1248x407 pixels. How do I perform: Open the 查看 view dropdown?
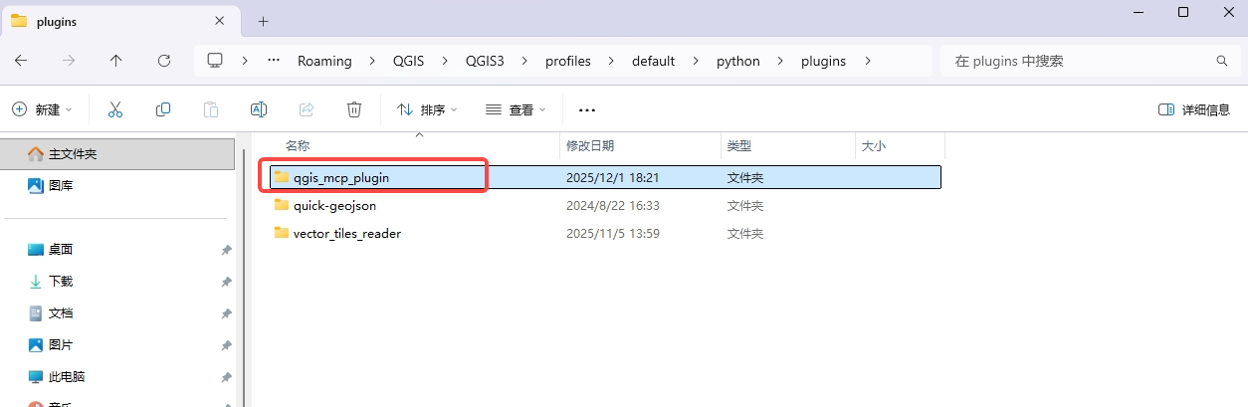516,109
